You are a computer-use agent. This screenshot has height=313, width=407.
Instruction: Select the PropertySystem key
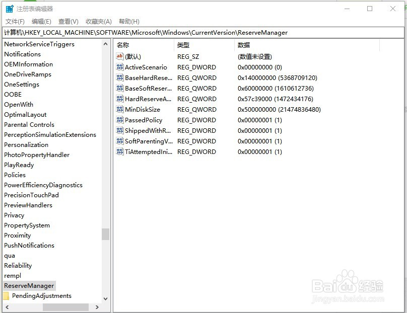pos(27,225)
